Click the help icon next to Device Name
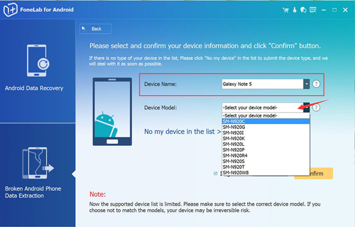 tap(316, 84)
